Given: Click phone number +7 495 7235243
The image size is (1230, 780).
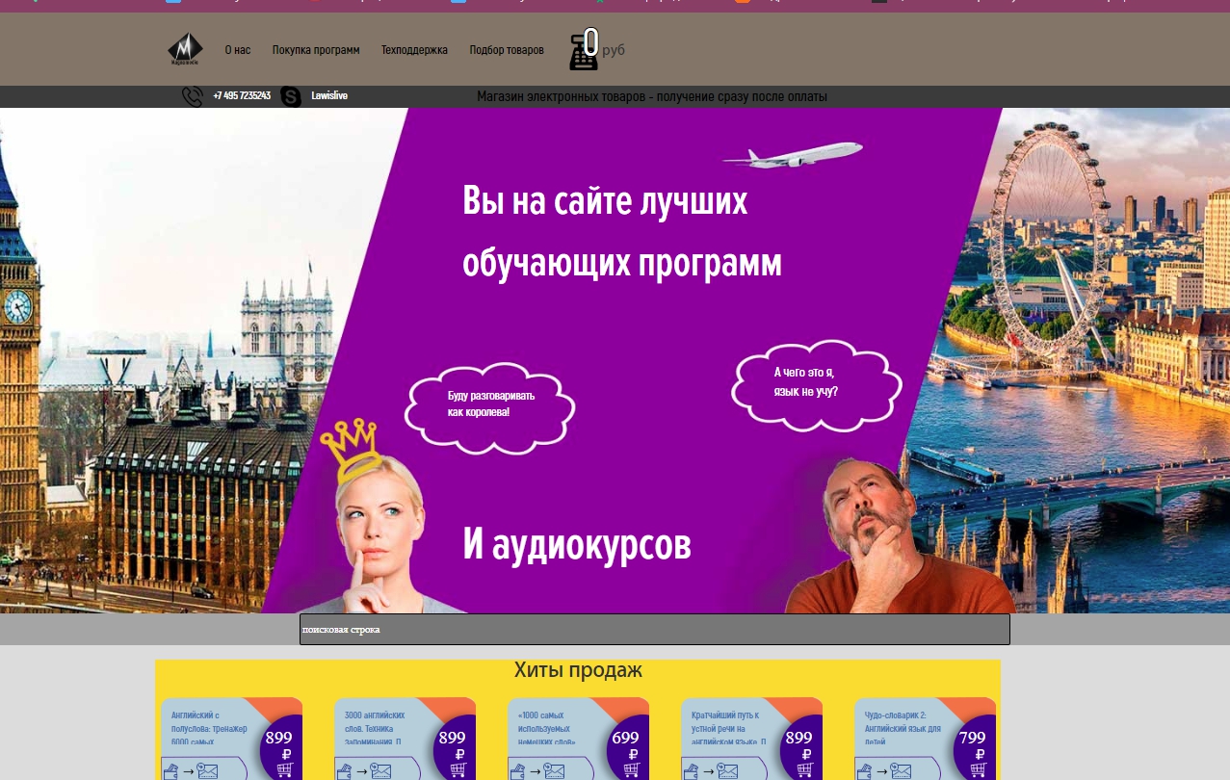Looking at the screenshot, I should (242, 96).
